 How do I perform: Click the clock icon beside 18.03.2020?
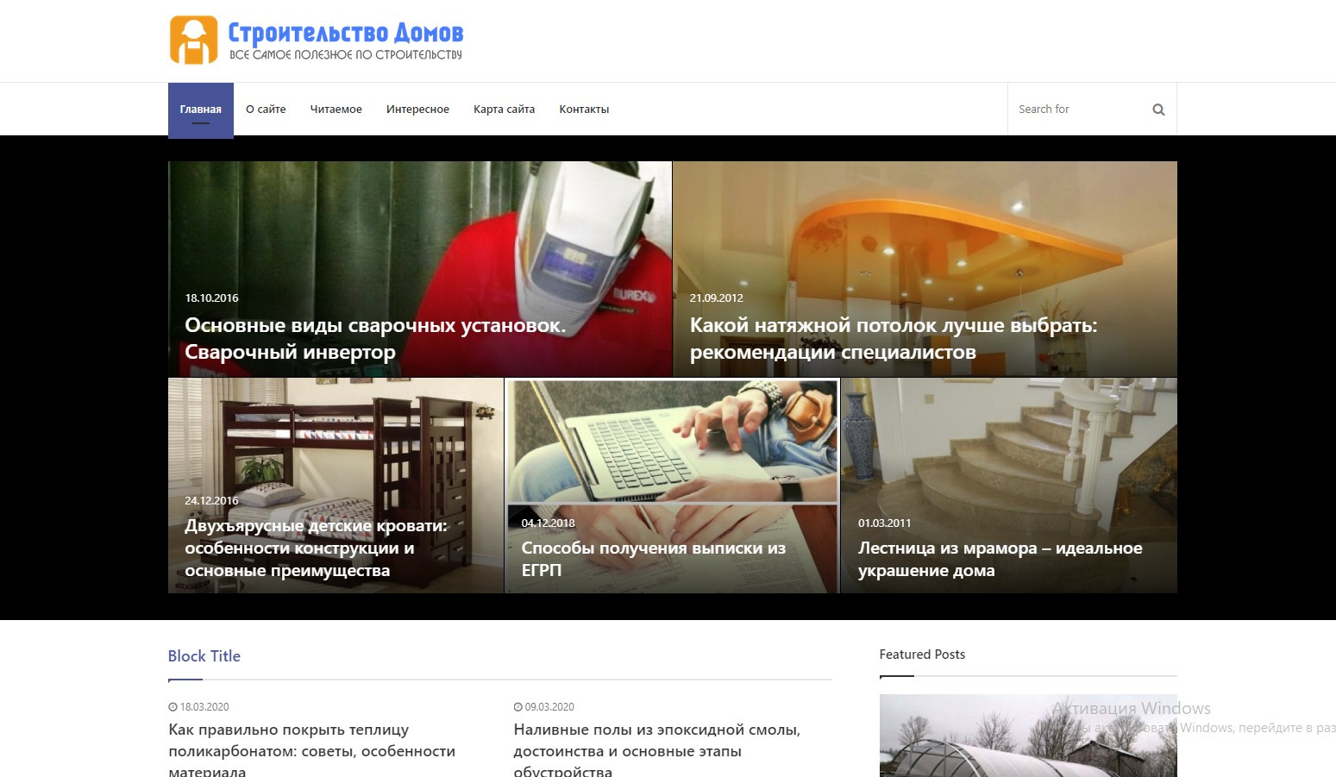[172, 707]
